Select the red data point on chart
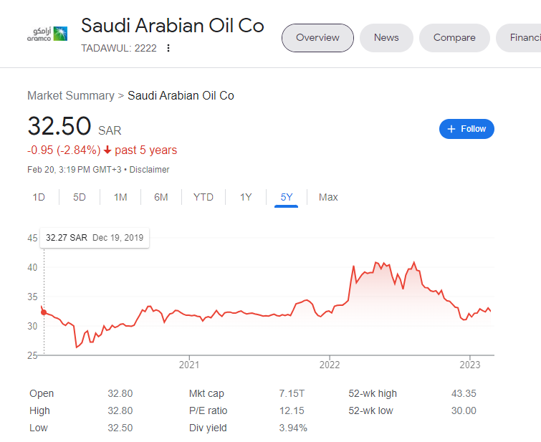541x442 pixels. pyautogui.click(x=44, y=312)
